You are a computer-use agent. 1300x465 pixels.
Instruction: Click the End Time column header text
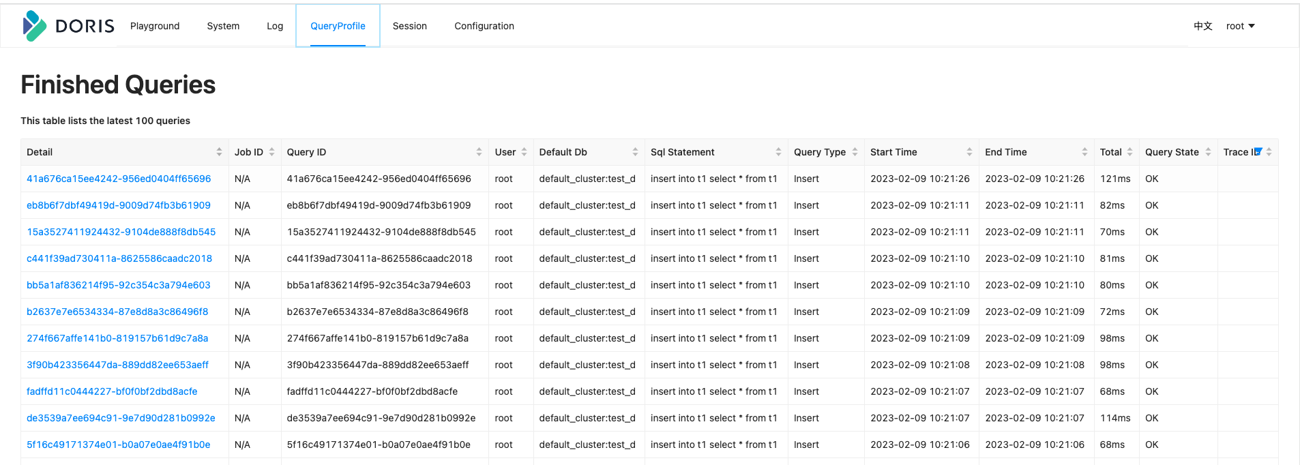click(1006, 152)
